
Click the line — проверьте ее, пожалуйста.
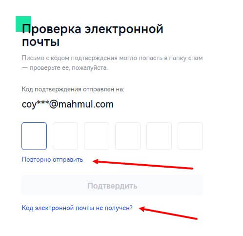coord(65,67)
